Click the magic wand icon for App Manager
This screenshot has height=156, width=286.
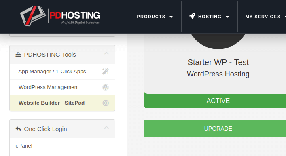click(x=106, y=72)
